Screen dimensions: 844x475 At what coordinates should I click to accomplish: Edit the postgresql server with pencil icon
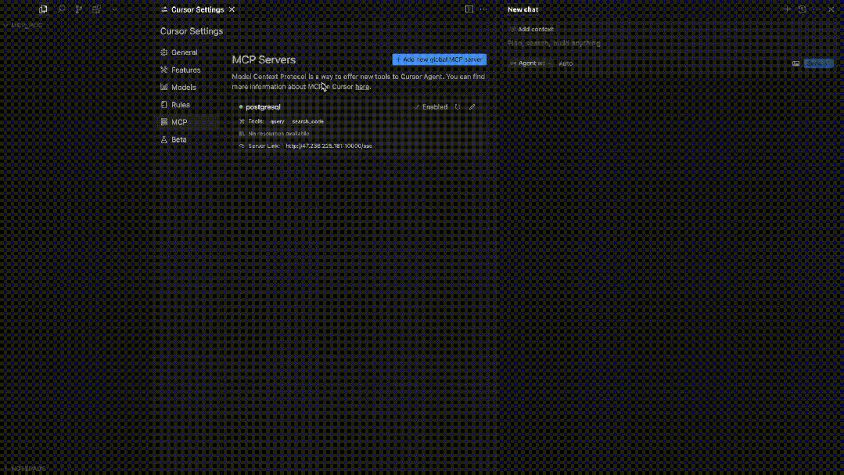472,106
